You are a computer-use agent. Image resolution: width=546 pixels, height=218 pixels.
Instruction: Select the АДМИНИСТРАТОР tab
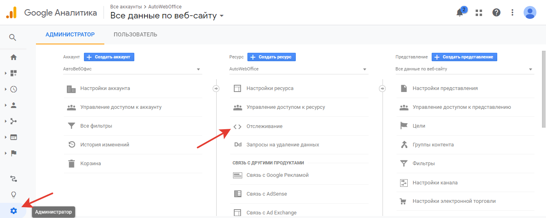coord(70,35)
